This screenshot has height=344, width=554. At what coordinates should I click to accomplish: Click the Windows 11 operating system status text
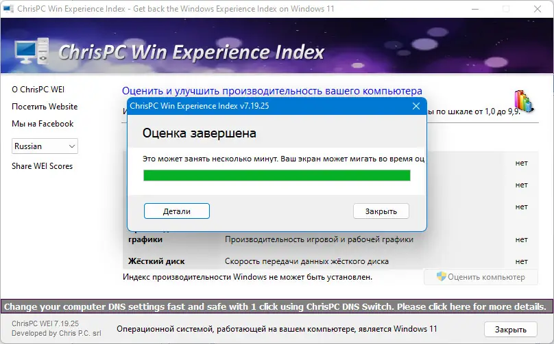click(x=276, y=329)
